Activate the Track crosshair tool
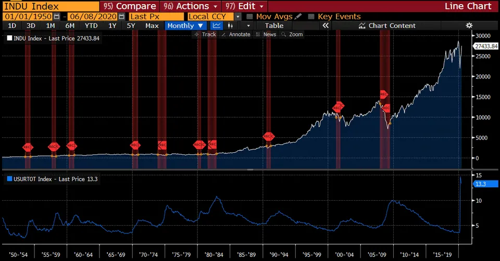The height and width of the screenshot is (261, 500). [205, 34]
